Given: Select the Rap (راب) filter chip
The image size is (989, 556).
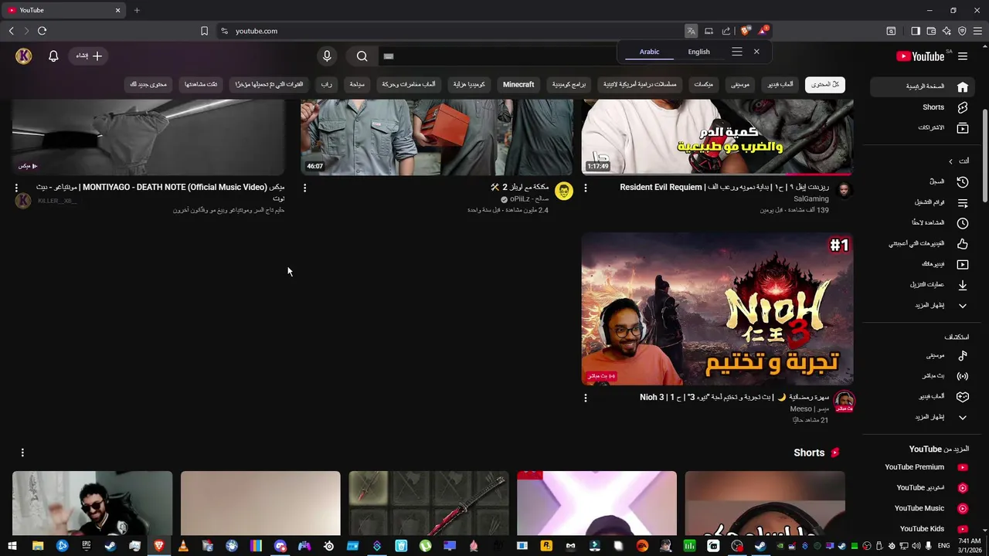Looking at the screenshot, I should pyautogui.click(x=327, y=84).
